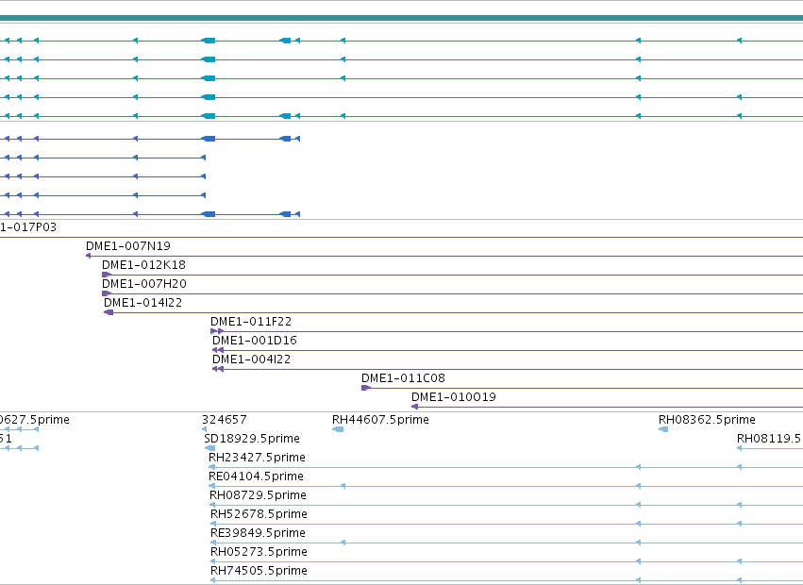Select the RH74505.5prime label

(x=259, y=571)
